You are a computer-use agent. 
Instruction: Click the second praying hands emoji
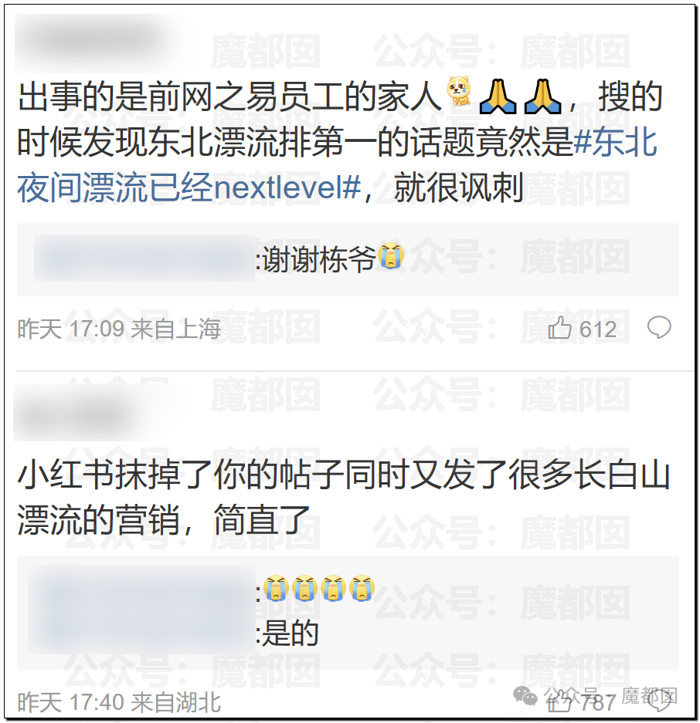click(542, 96)
